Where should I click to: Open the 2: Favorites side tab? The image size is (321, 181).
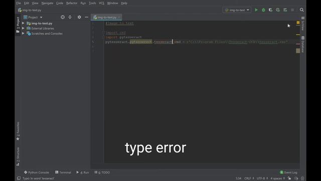[x=18, y=131]
